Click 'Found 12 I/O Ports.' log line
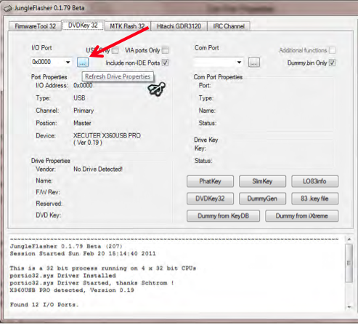358x326 pixels. click(44, 305)
